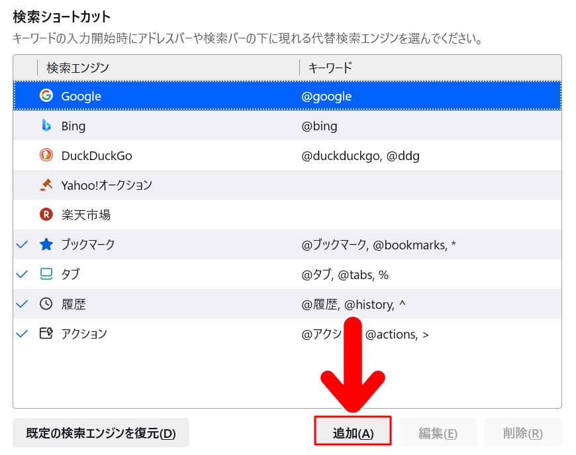The height and width of the screenshot is (455, 576).
Task: Select the ブックマーク row name
Action: pos(88,245)
